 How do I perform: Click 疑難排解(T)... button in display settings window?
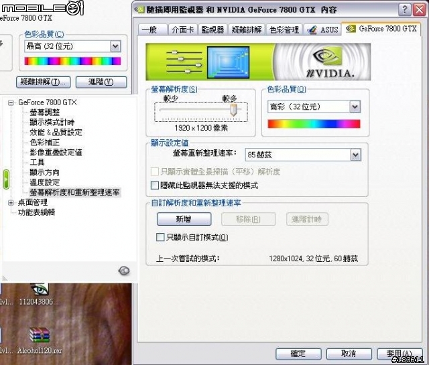coord(43,82)
